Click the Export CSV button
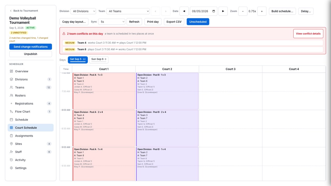 tap(174, 22)
